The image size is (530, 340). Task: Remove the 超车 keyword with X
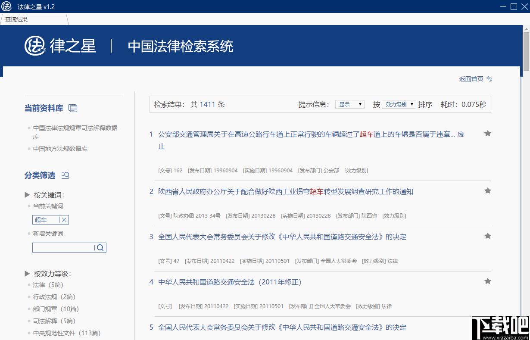click(64, 220)
